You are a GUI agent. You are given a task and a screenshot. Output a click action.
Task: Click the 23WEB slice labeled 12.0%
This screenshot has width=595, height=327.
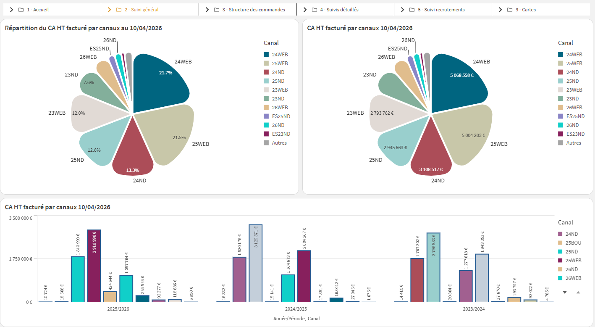click(x=92, y=113)
